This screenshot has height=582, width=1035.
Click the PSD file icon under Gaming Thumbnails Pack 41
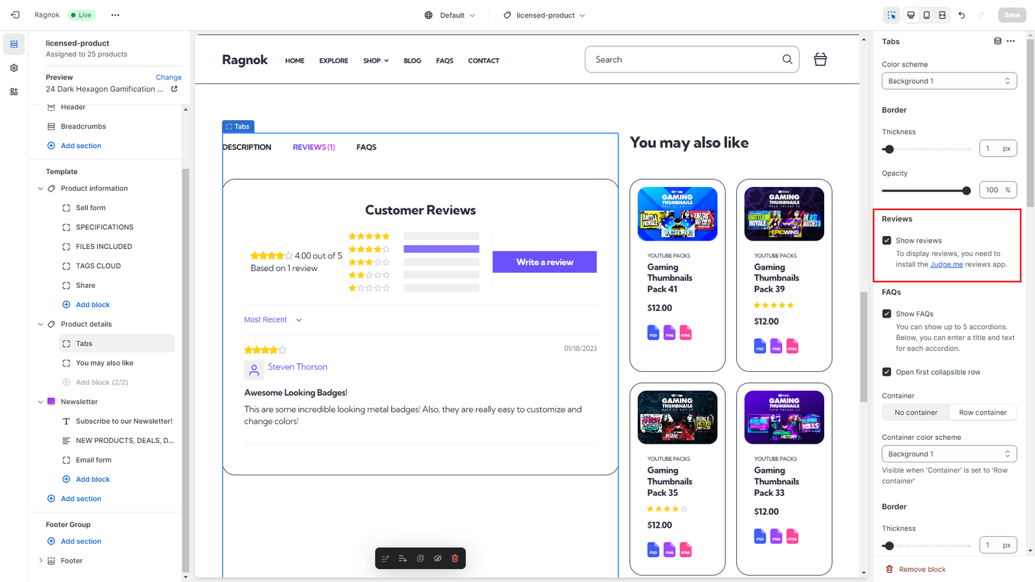tap(653, 333)
